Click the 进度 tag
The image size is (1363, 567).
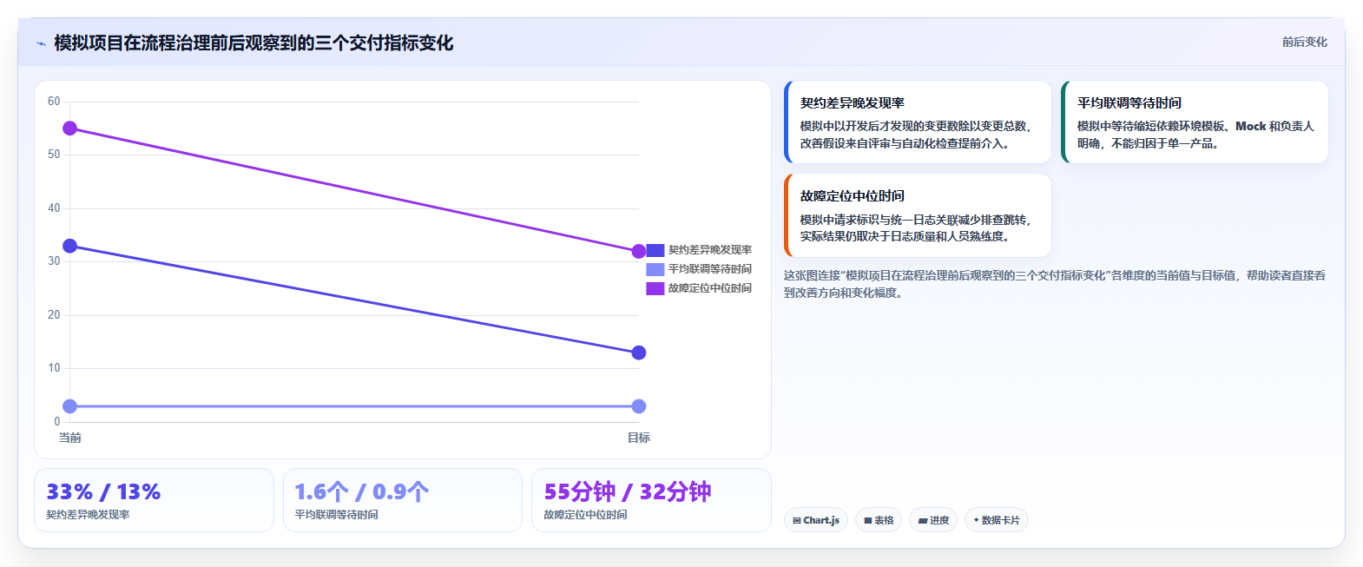click(x=933, y=520)
